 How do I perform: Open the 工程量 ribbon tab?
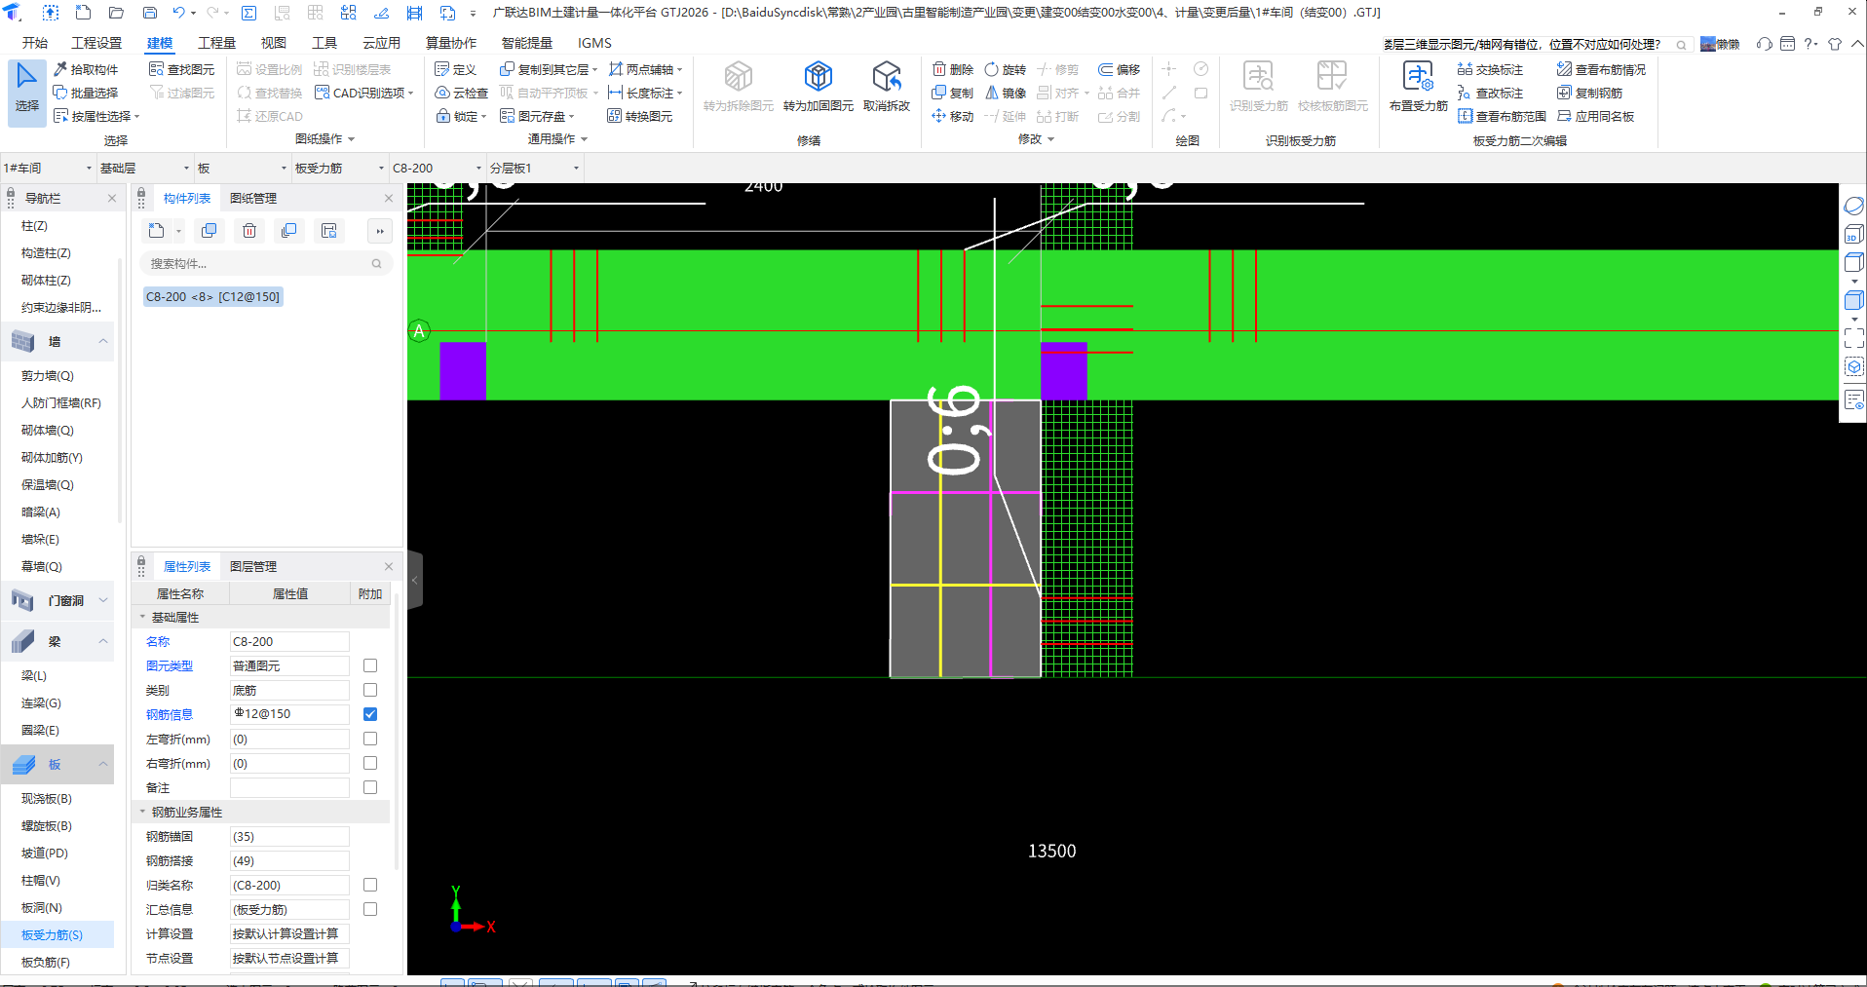[x=216, y=43]
